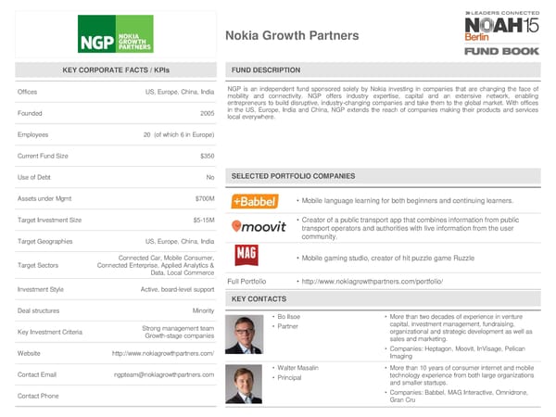Click the Current Fund Size value $350
The image size is (556, 417).
(x=208, y=156)
